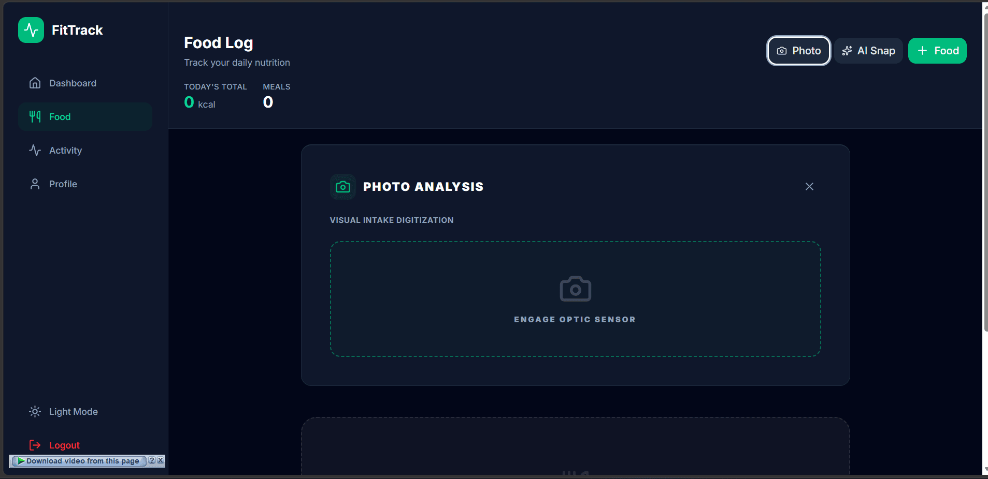
Task: Click Logout text link
Action: [x=64, y=445]
